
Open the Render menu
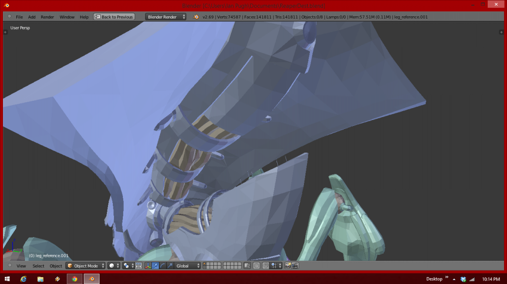click(47, 17)
